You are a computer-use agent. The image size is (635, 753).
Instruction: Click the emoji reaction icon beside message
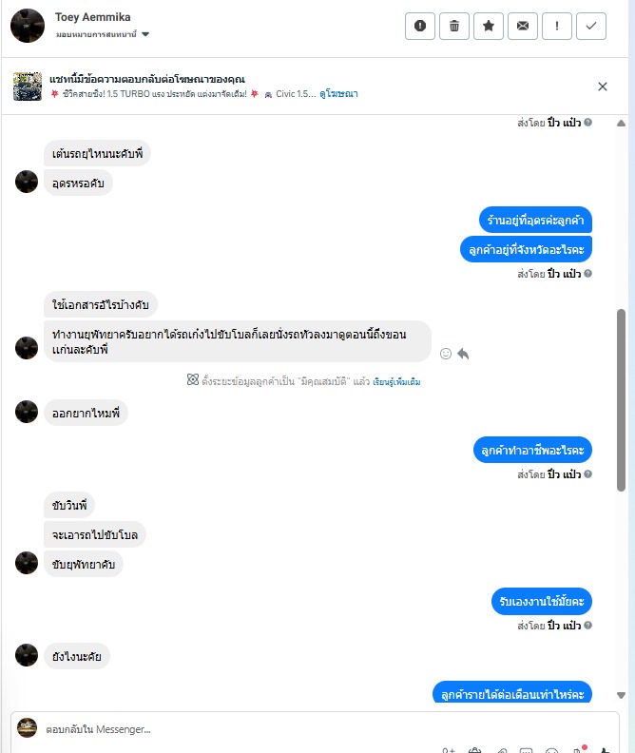tap(446, 354)
